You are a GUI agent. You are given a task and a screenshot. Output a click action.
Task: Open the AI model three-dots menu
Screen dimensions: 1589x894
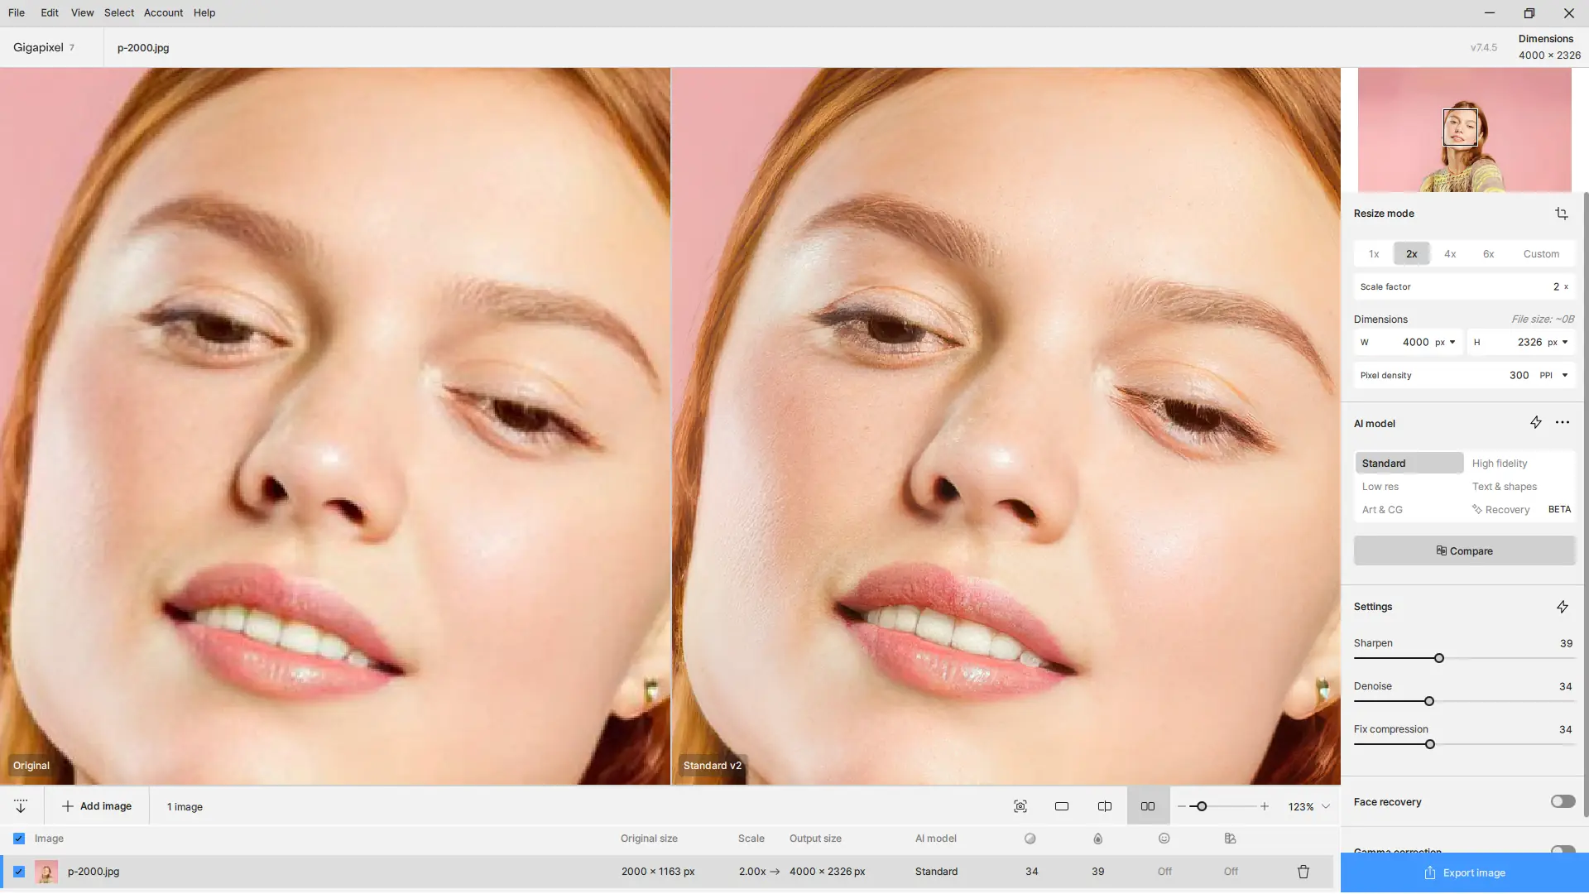point(1562,423)
